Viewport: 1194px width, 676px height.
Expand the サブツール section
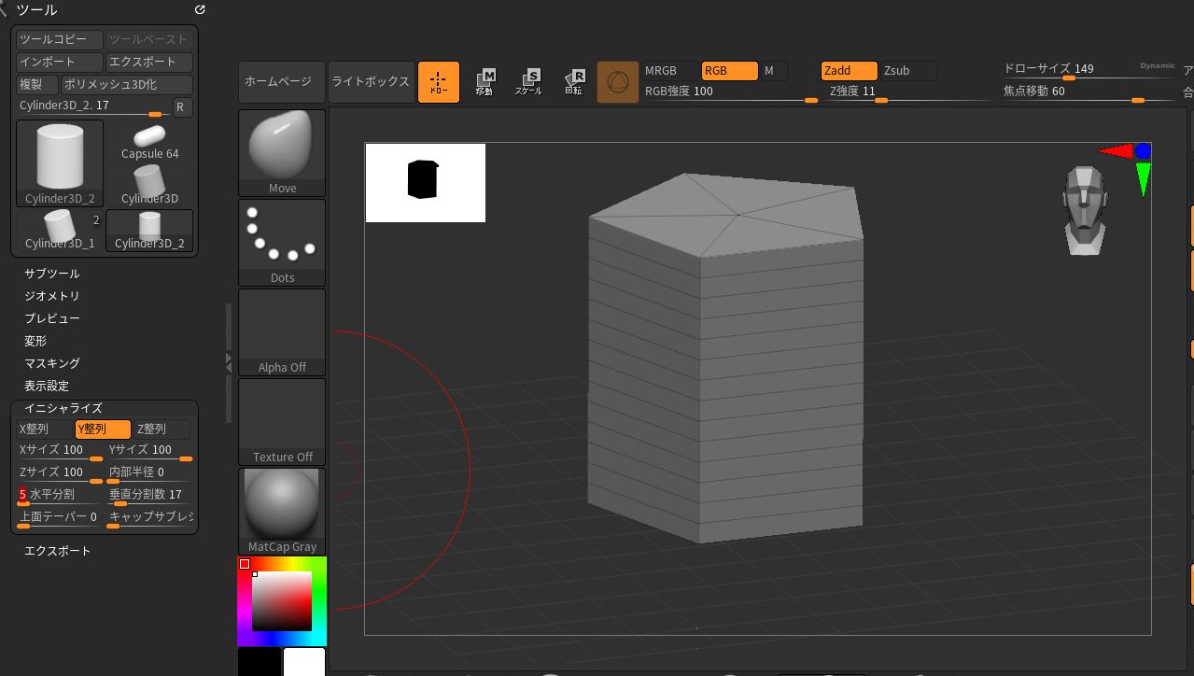point(52,274)
